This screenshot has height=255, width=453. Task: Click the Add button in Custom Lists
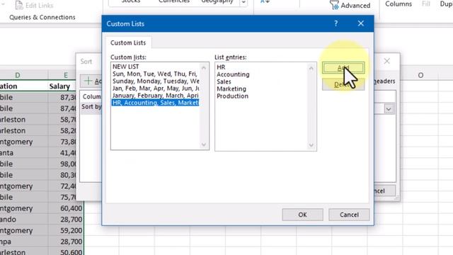[x=343, y=68]
